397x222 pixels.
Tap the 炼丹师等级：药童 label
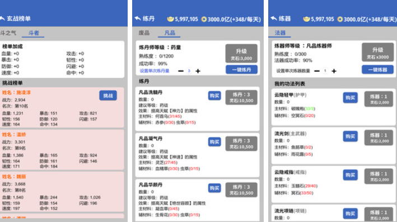[x=160, y=48]
